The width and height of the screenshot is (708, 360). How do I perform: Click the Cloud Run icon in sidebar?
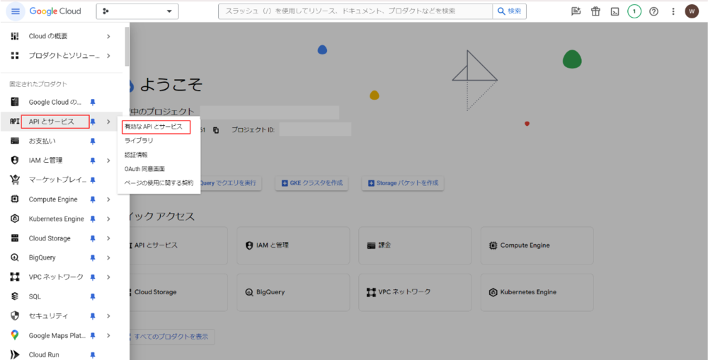[14, 354]
